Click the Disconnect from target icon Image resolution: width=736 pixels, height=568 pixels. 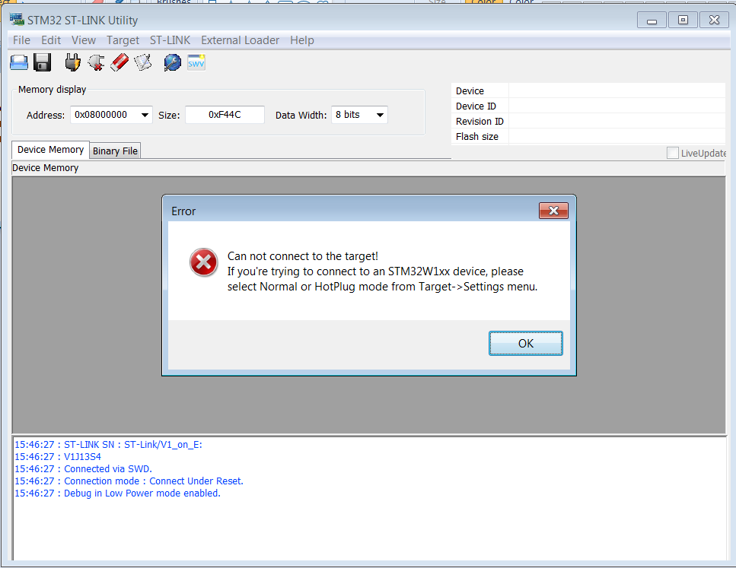[96, 62]
